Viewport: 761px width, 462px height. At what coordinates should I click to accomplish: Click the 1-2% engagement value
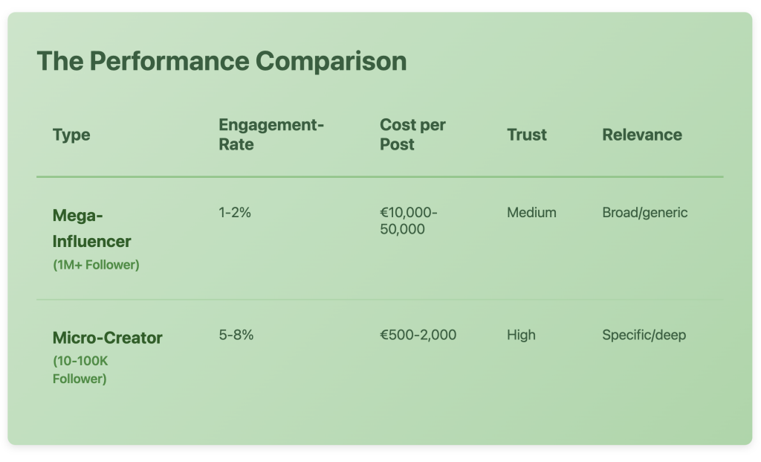click(x=235, y=213)
